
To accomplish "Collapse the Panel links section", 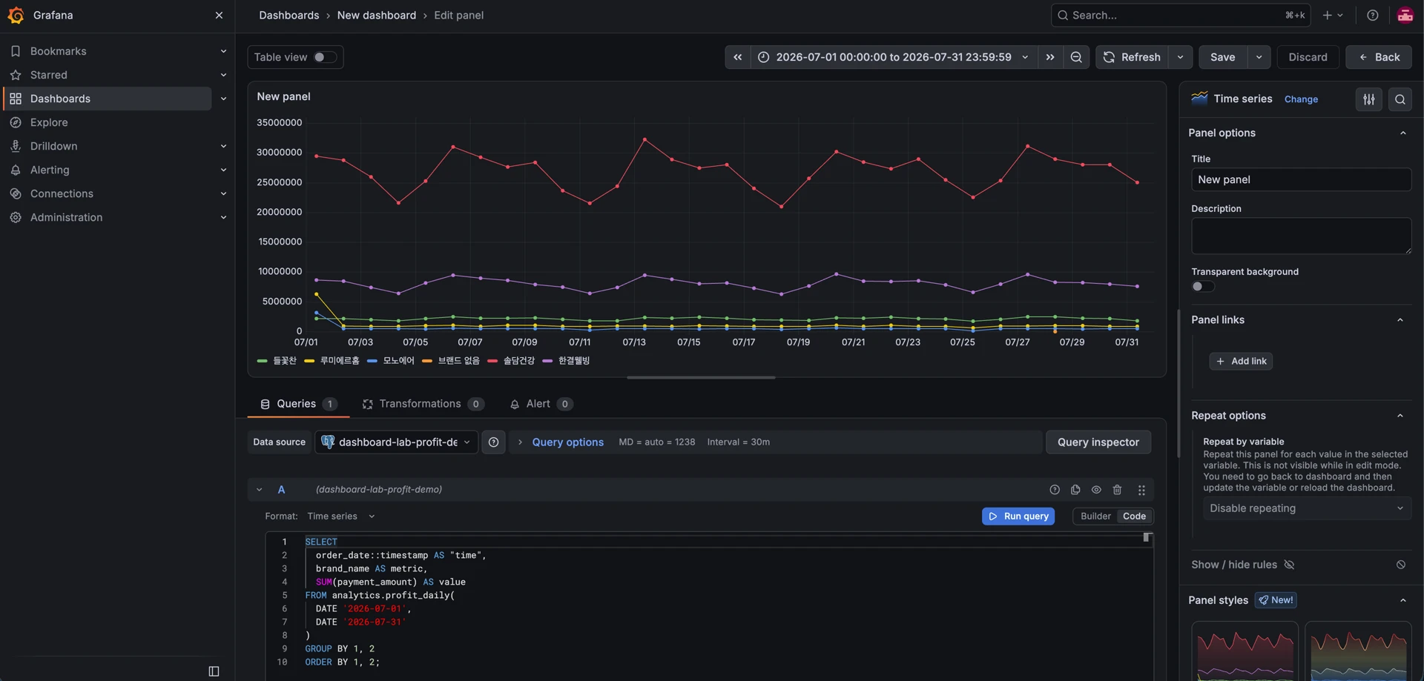I will click(x=1400, y=320).
